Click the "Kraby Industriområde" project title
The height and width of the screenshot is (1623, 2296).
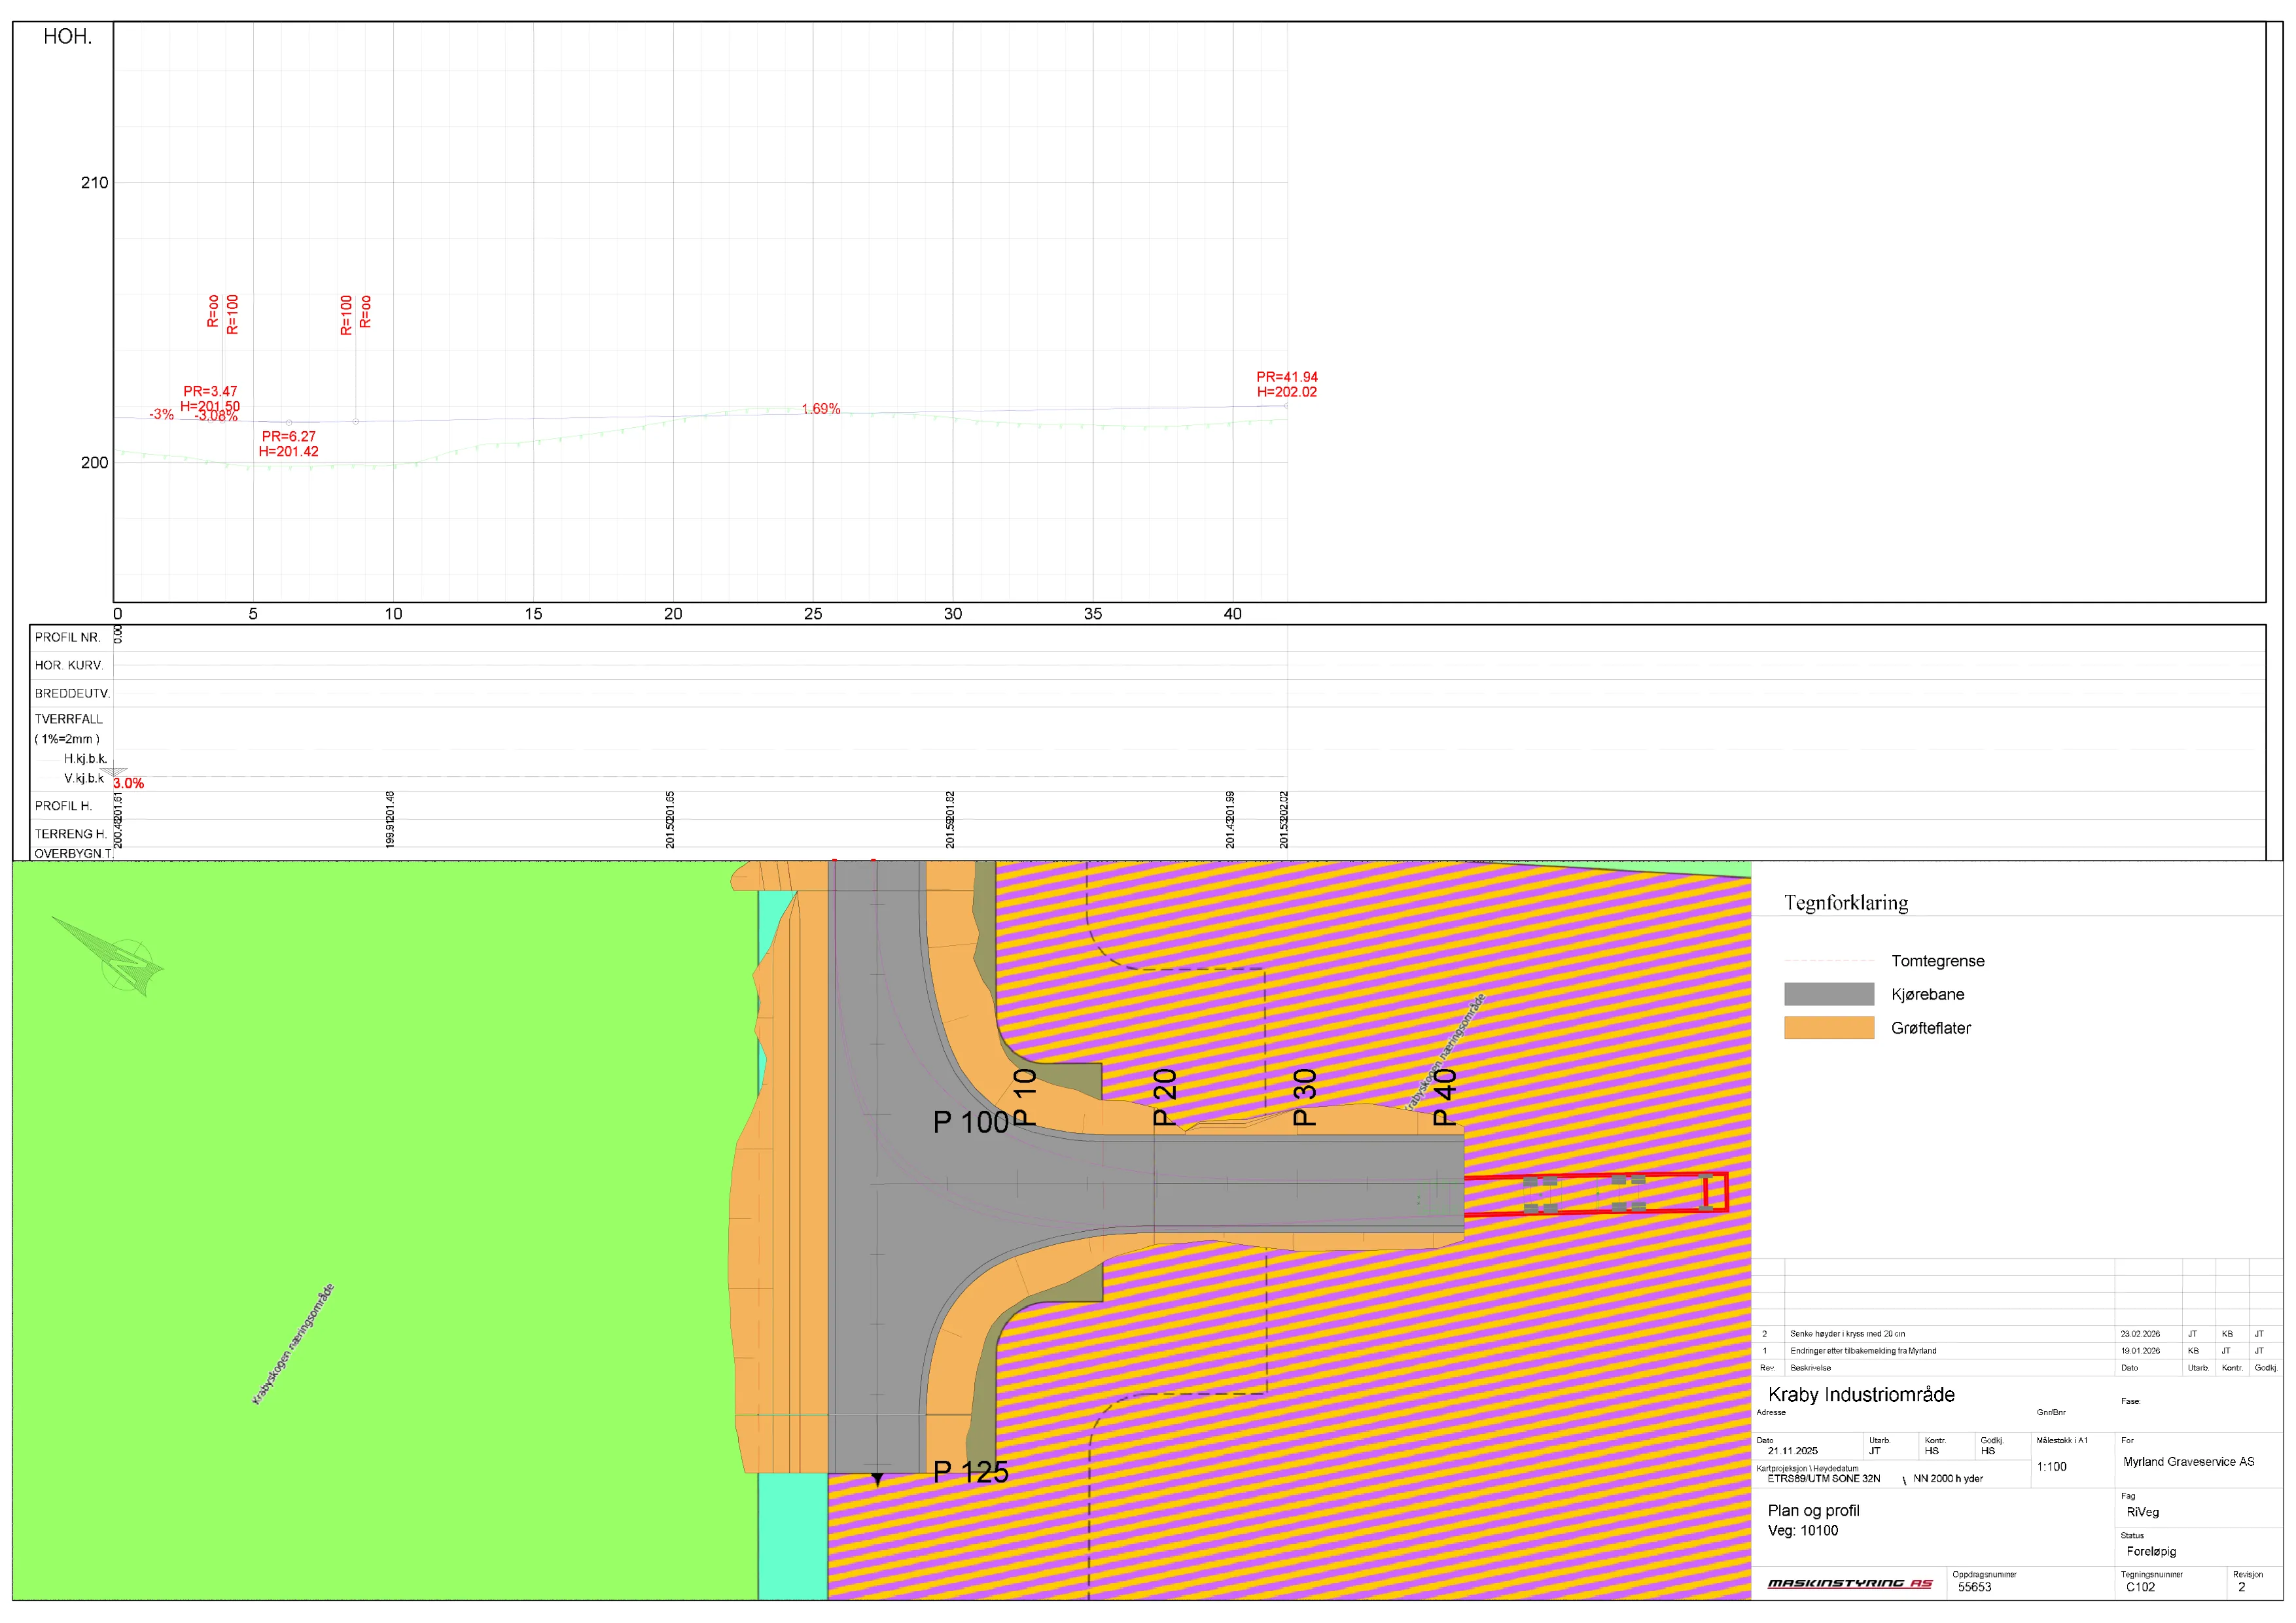1861,1395
